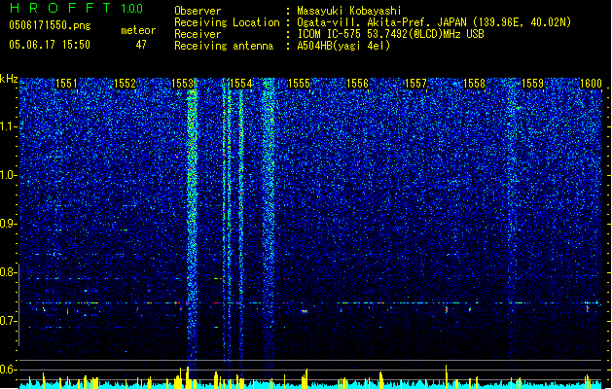Viewport: 612px width, 389px height.
Task: Click the 0.7 kHz axis label
Action: click(x=8, y=321)
